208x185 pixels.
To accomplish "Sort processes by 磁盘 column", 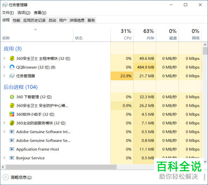I will [167, 35].
